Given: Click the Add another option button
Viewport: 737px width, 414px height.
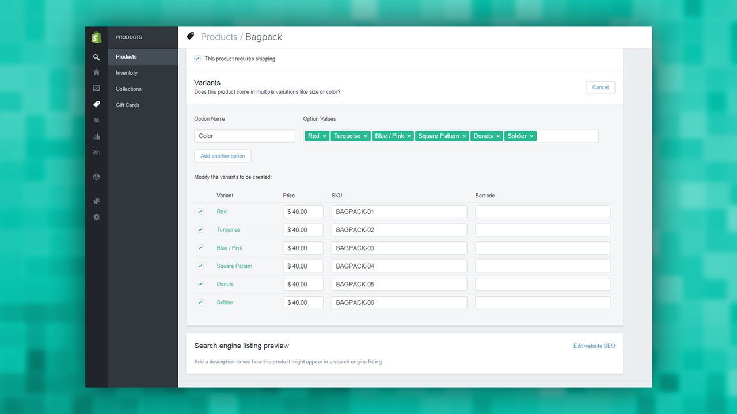Looking at the screenshot, I should click(223, 156).
